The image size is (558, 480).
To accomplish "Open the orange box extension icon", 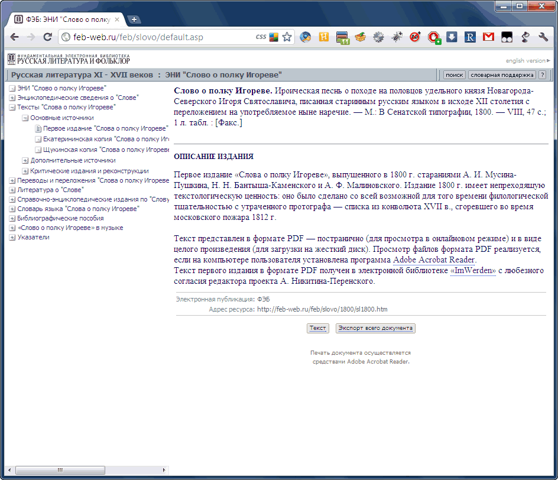I will tap(361, 37).
